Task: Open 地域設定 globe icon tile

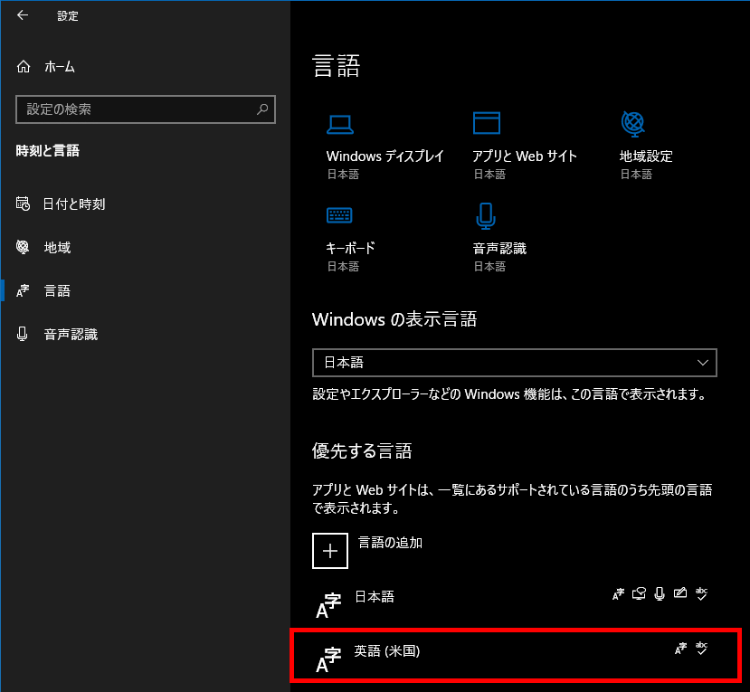Action: pyautogui.click(x=632, y=124)
